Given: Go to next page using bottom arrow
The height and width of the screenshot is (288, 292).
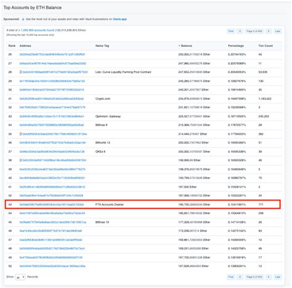Looking at the screenshot, I should [269, 277].
